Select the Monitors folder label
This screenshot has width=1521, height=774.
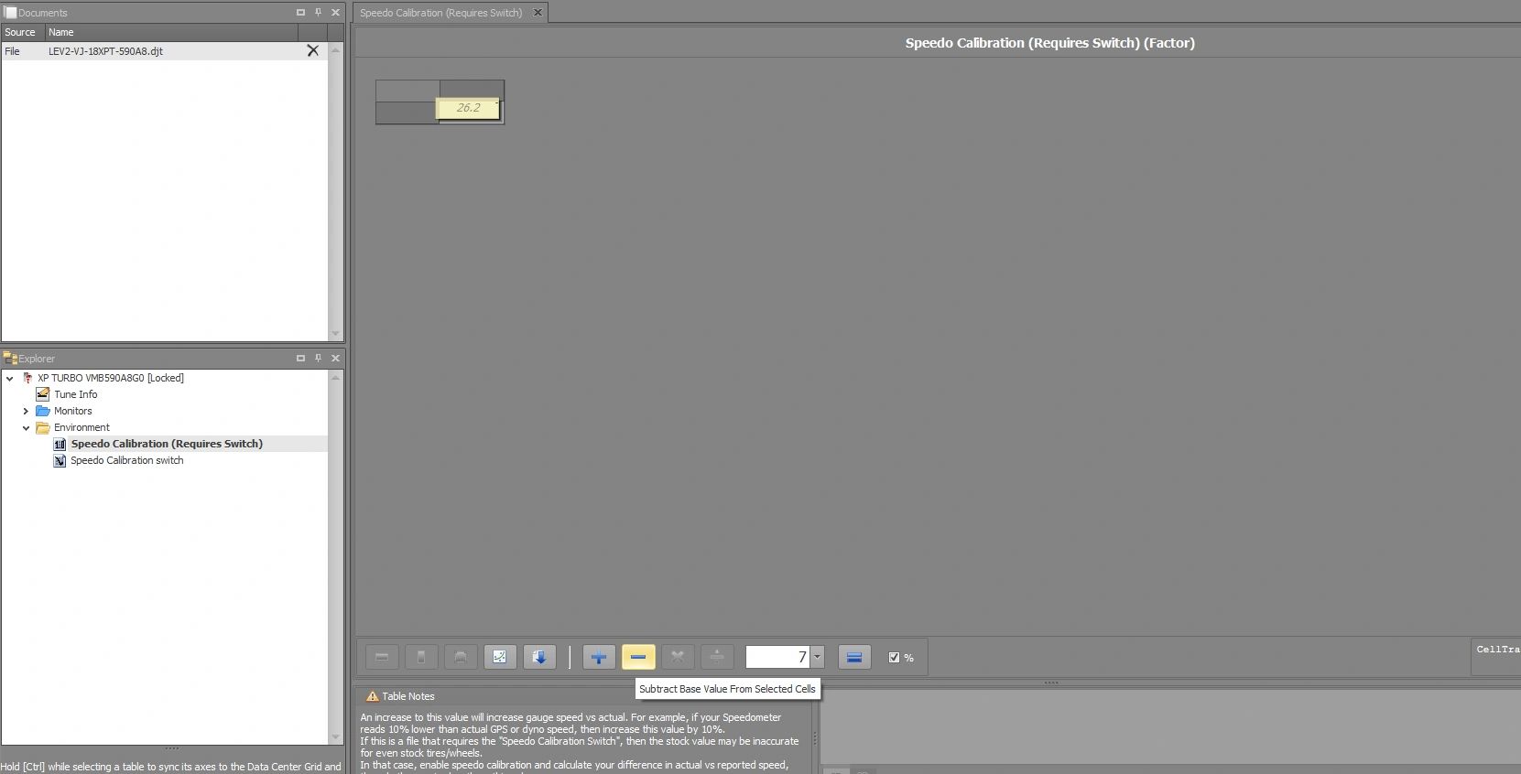tap(73, 411)
